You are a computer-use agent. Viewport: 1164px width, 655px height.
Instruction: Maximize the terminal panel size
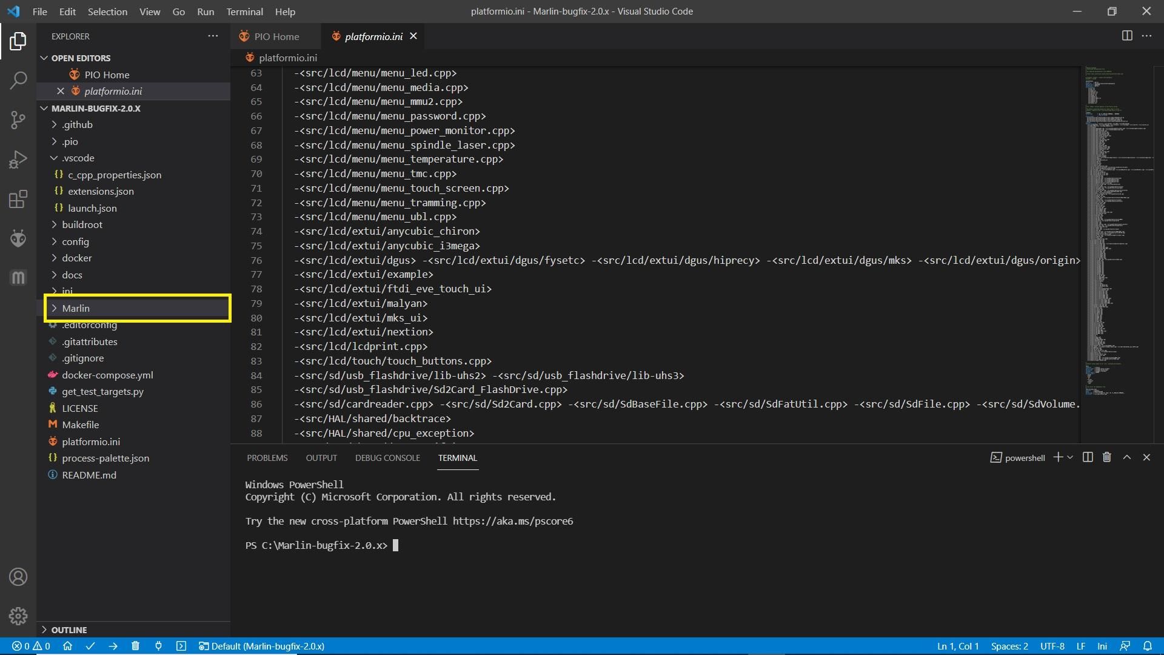pos(1126,457)
